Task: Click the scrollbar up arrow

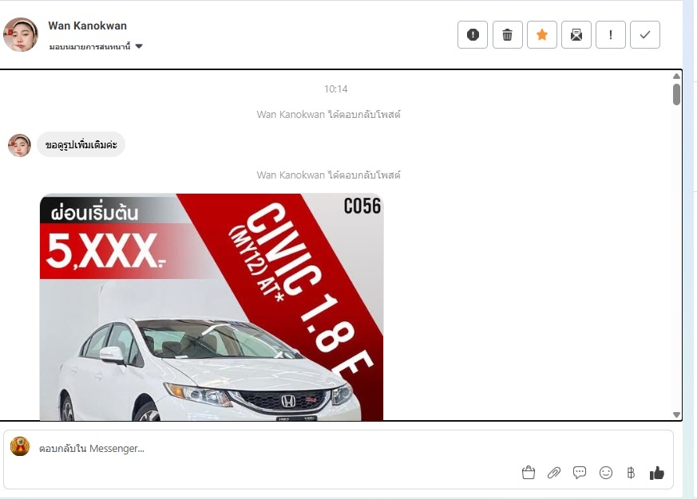Action: click(676, 77)
